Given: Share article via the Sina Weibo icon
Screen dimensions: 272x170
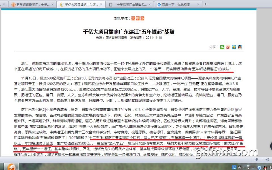Looking at the screenshot, I should pos(228,47).
